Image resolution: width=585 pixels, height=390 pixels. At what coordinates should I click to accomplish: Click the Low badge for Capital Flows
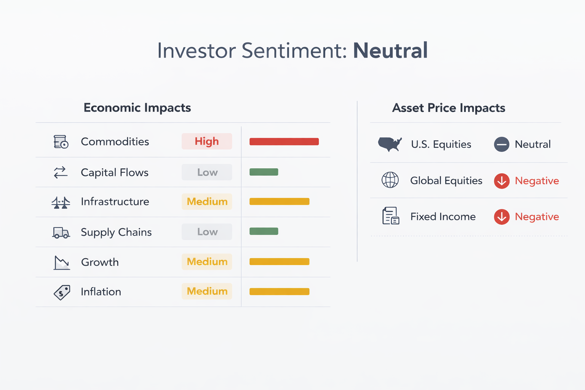tap(207, 172)
